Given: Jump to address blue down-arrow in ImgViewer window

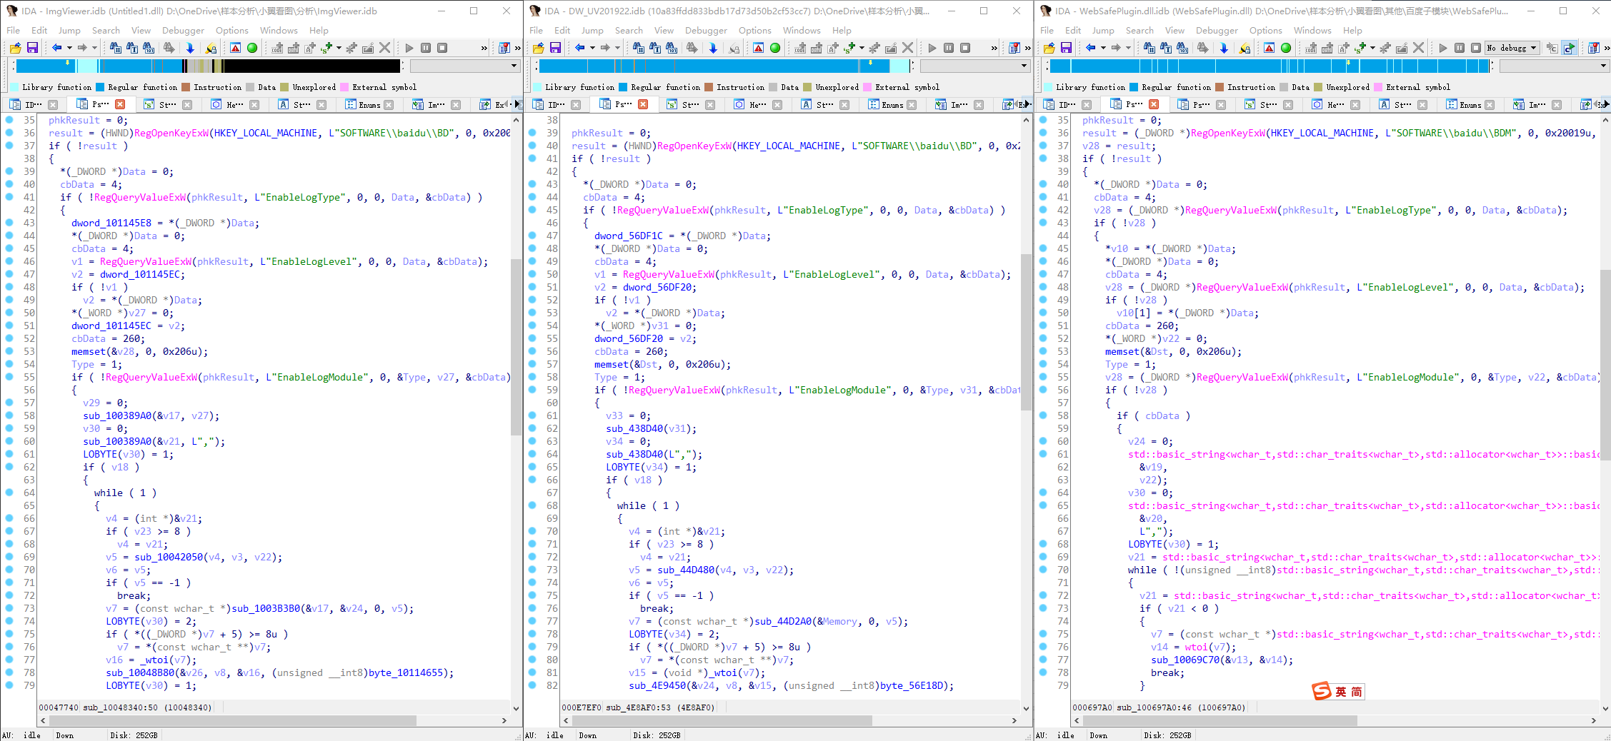Looking at the screenshot, I should pyautogui.click(x=190, y=48).
